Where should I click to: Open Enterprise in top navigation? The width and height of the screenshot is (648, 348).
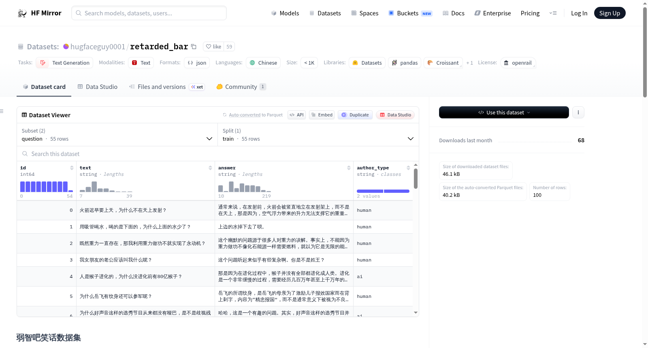coord(492,13)
